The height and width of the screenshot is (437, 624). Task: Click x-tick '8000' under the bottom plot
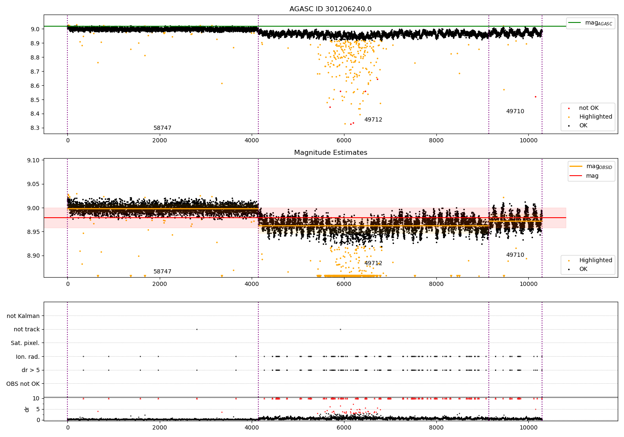click(436, 428)
